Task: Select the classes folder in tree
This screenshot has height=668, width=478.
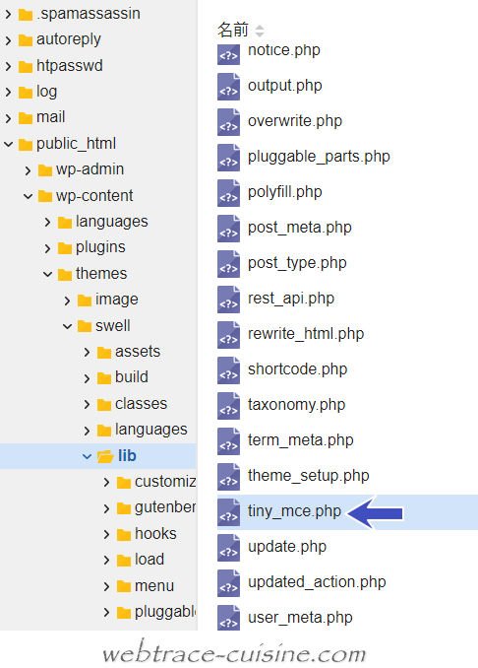Action: tap(141, 403)
